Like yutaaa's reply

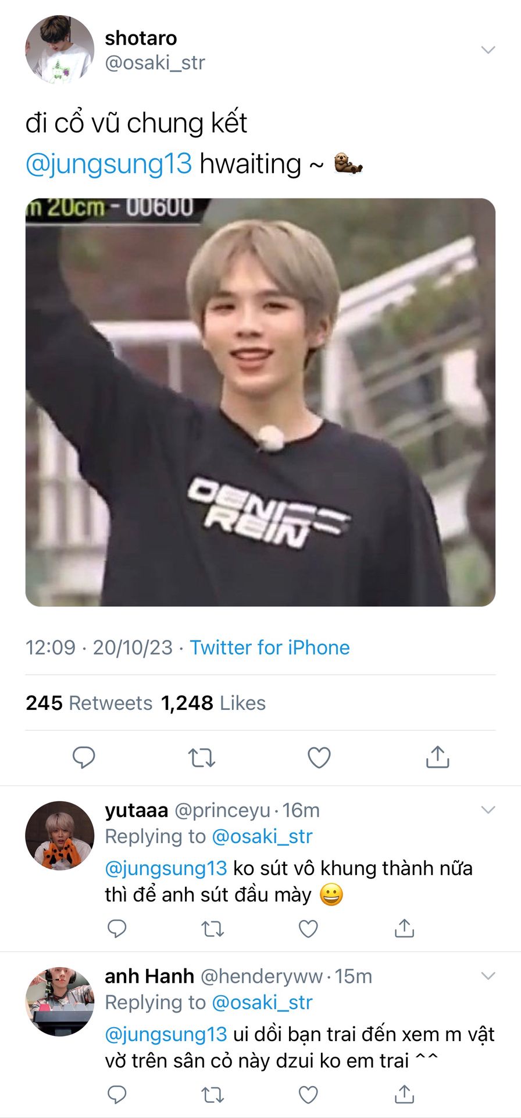pos(308,928)
